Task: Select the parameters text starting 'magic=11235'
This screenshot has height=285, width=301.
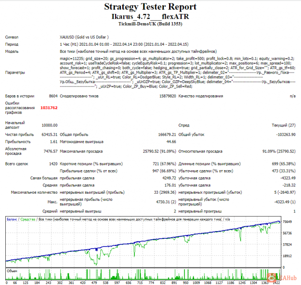Action: [x=178, y=73]
